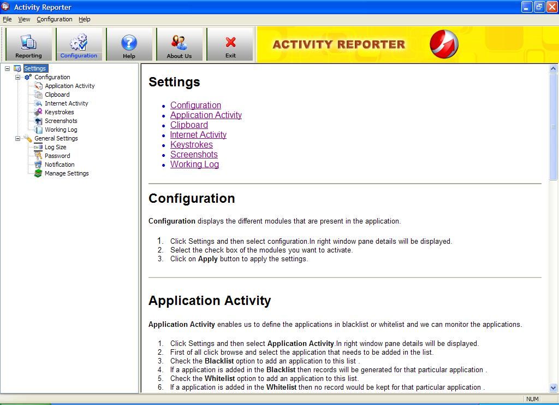Open the File menu
The image size is (559, 405).
point(7,19)
